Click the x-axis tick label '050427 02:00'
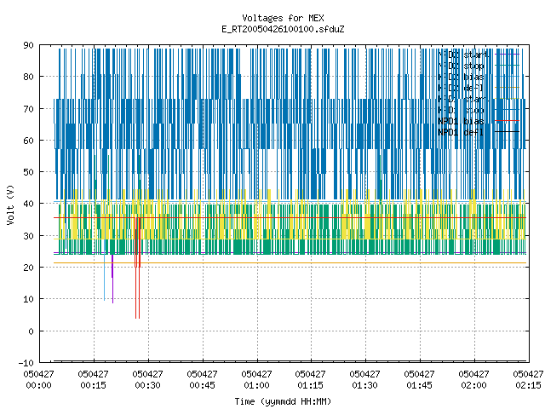This screenshot has width=545, height=409. [x=473, y=380]
